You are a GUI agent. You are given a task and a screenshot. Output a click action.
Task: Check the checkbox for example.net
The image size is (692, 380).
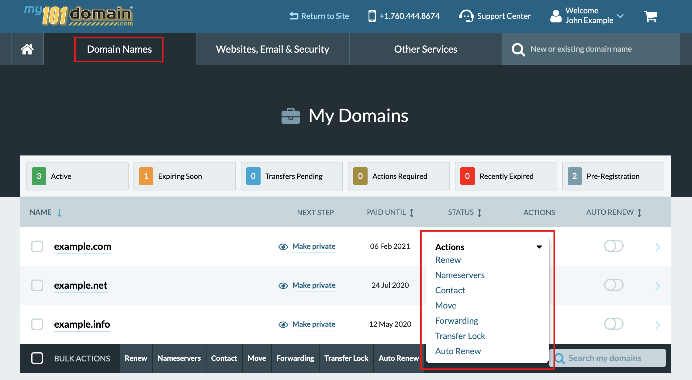37,285
